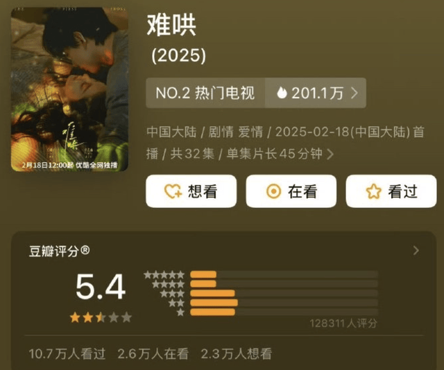Open the 10.7万人看过 list
This screenshot has width=444, height=370.
click(67, 354)
